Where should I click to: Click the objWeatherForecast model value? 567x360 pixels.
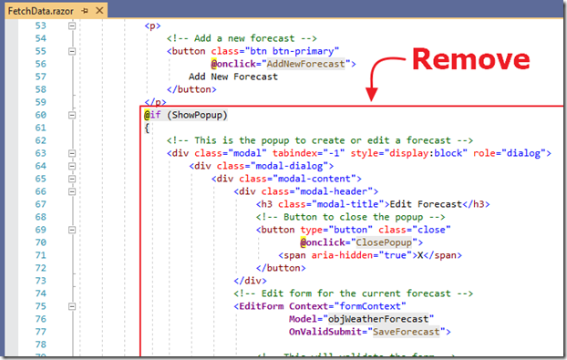coord(378,319)
